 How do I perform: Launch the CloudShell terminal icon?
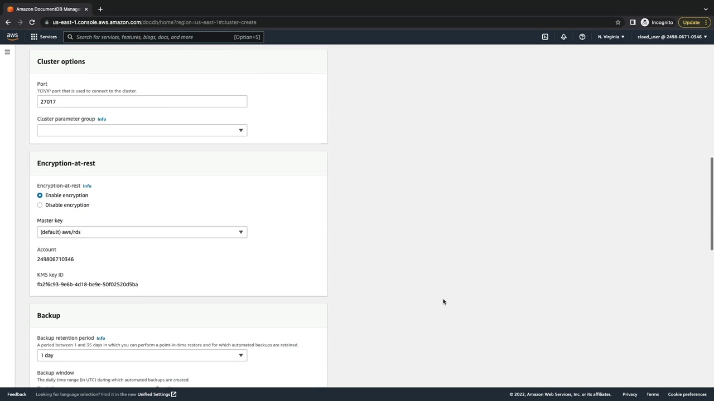pyautogui.click(x=545, y=37)
